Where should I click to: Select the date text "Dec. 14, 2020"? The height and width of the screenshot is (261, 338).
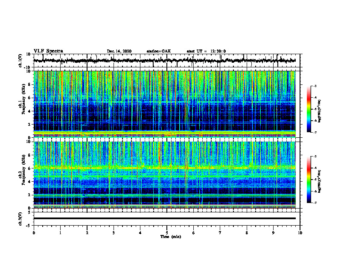click(119, 51)
